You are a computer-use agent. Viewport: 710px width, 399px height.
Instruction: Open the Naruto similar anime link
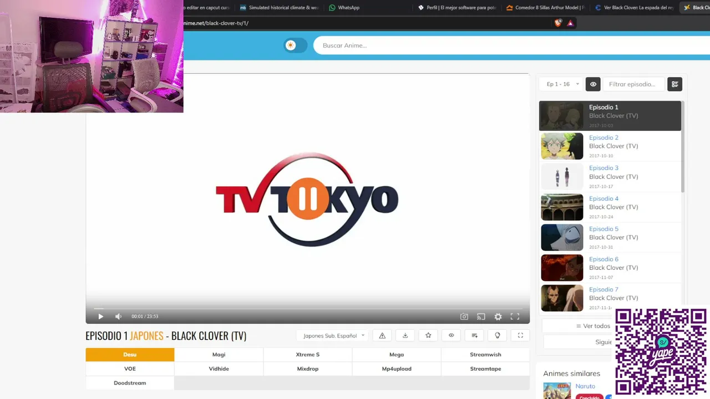point(585,386)
